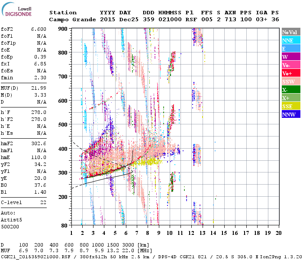Click the year 2015 in header

point(107,19)
